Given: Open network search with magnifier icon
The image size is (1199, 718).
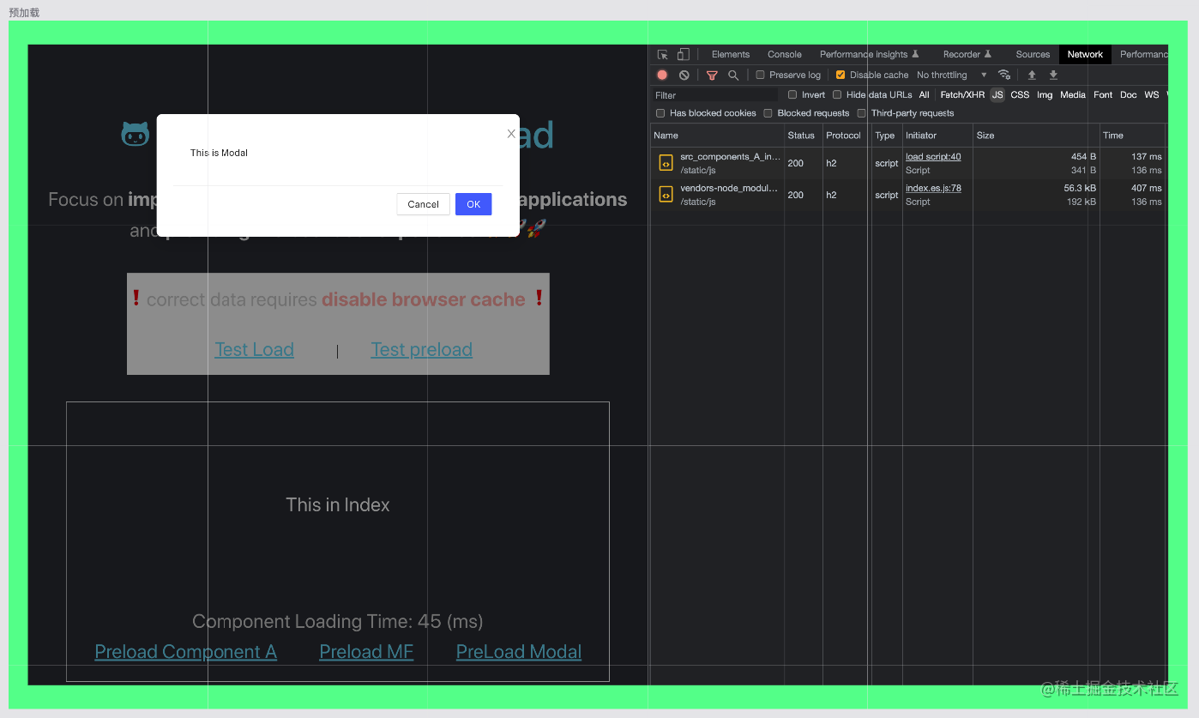Looking at the screenshot, I should (x=733, y=75).
